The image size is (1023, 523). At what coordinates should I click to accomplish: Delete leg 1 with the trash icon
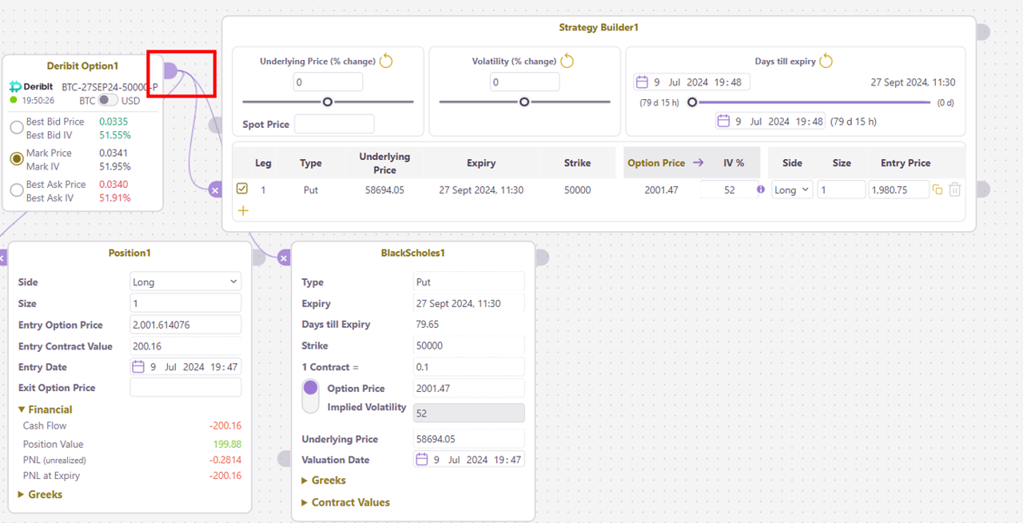[954, 190]
